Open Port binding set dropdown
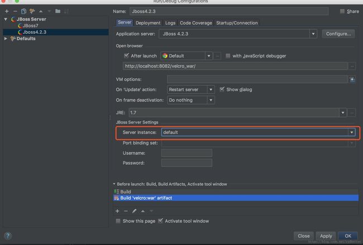 click(x=351, y=143)
